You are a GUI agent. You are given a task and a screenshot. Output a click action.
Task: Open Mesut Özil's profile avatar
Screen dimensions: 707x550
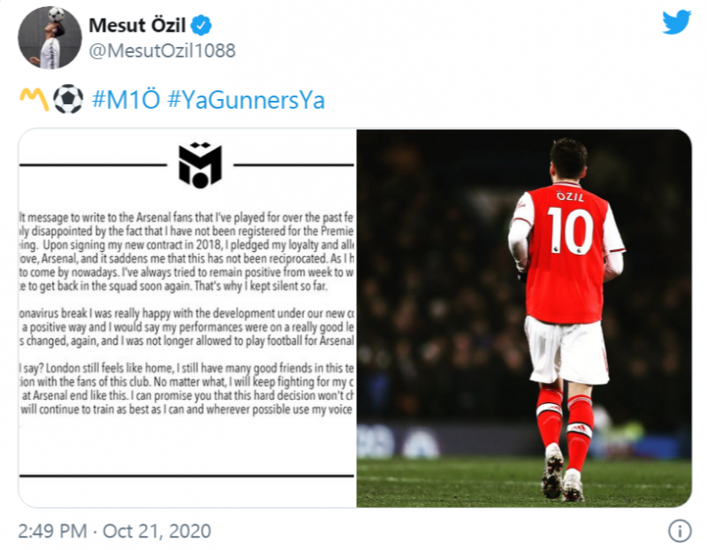pyautogui.click(x=49, y=37)
